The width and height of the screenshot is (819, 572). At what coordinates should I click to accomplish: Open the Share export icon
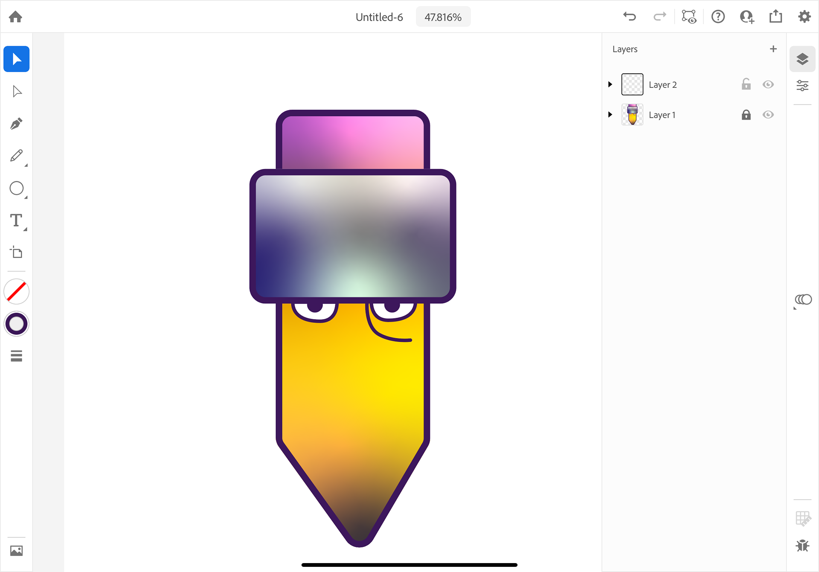pos(776,16)
